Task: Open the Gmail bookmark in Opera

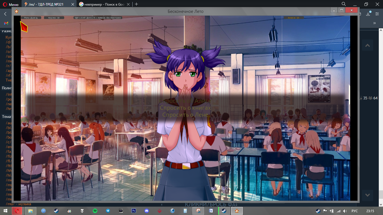Action: (6, 23)
